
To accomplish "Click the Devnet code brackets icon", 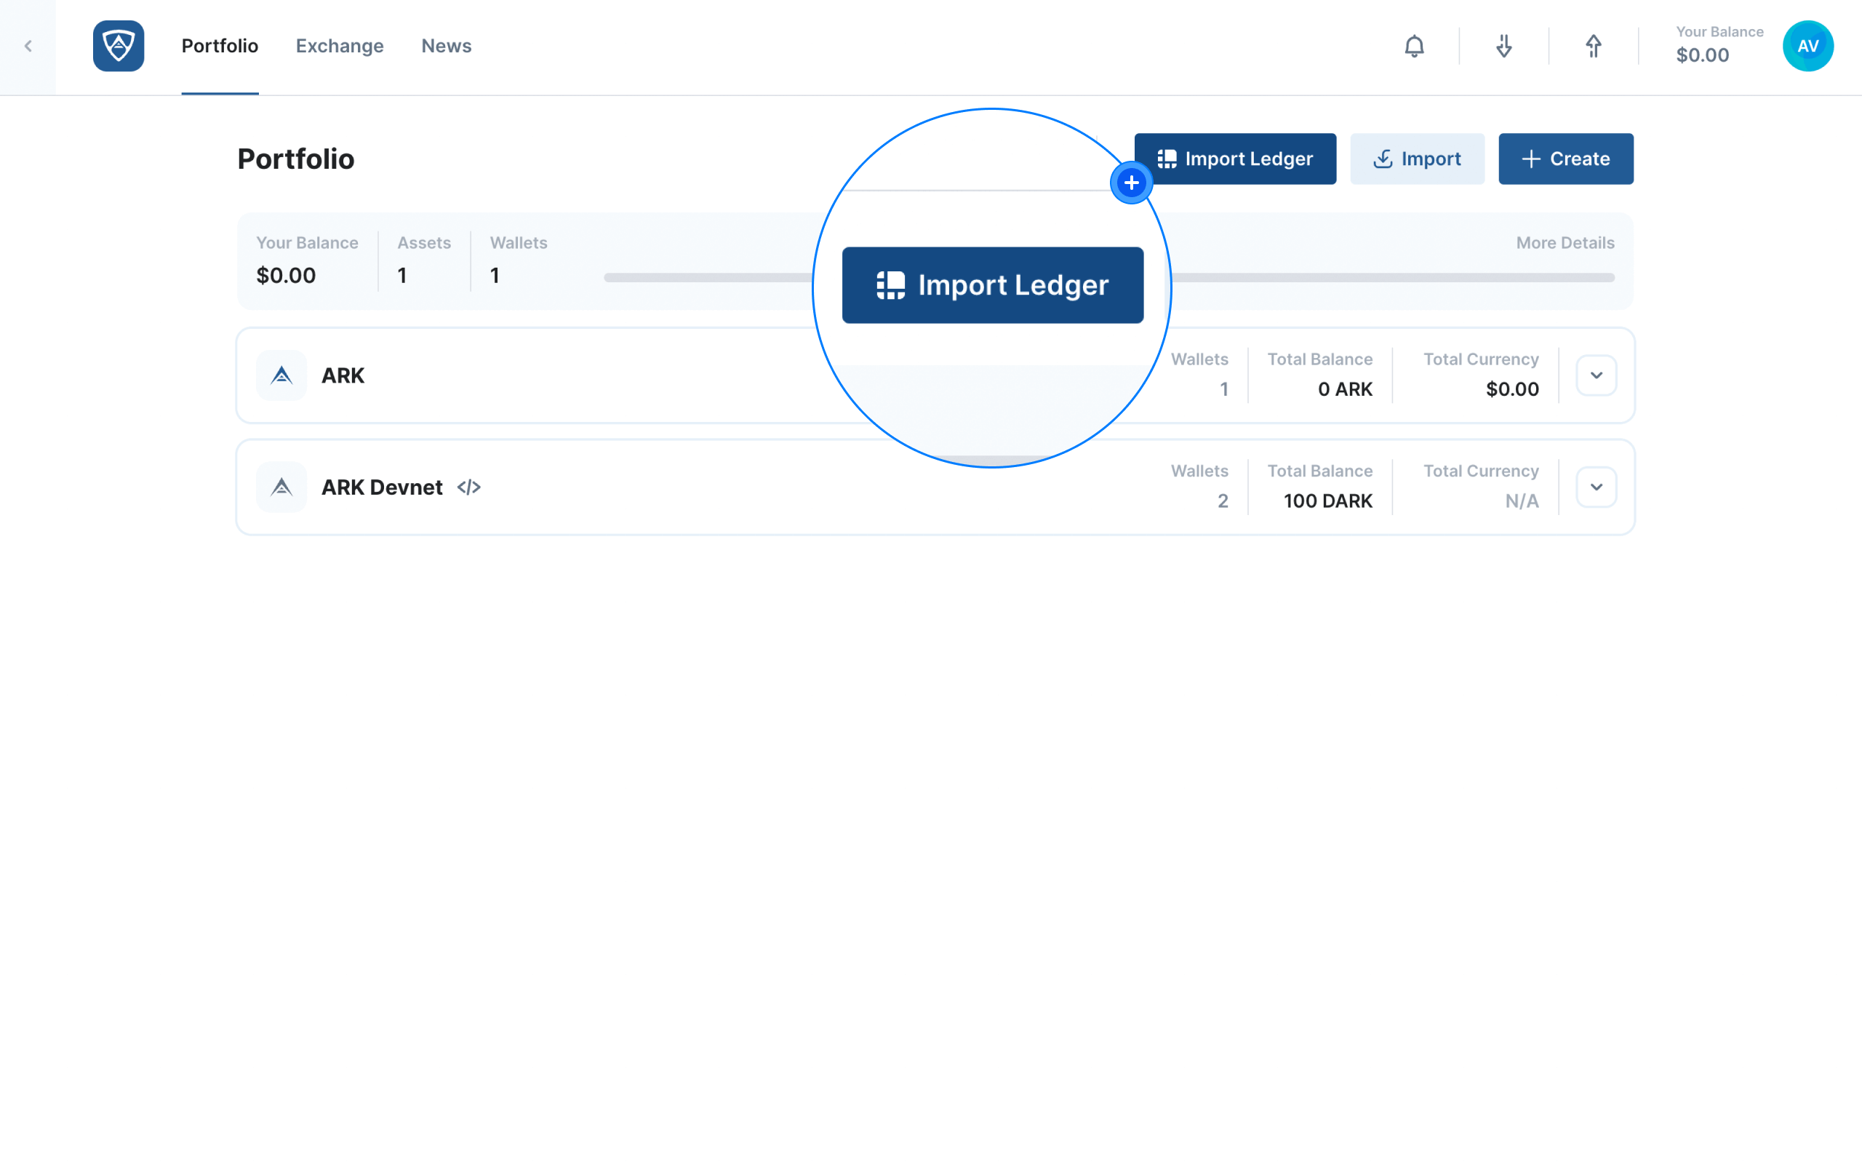I will click(x=469, y=487).
